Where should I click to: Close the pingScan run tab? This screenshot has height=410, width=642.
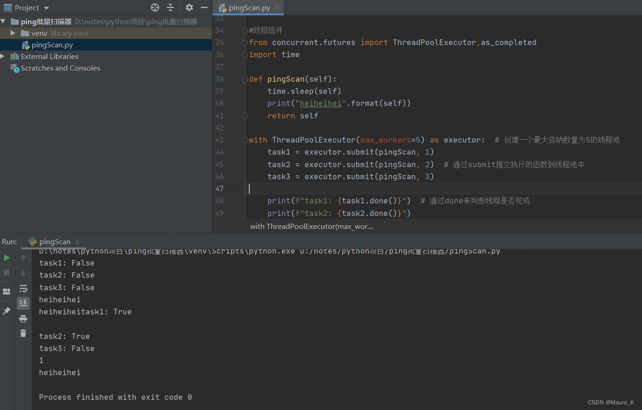pos(78,242)
